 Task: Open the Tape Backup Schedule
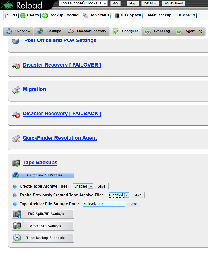click(43, 238)
